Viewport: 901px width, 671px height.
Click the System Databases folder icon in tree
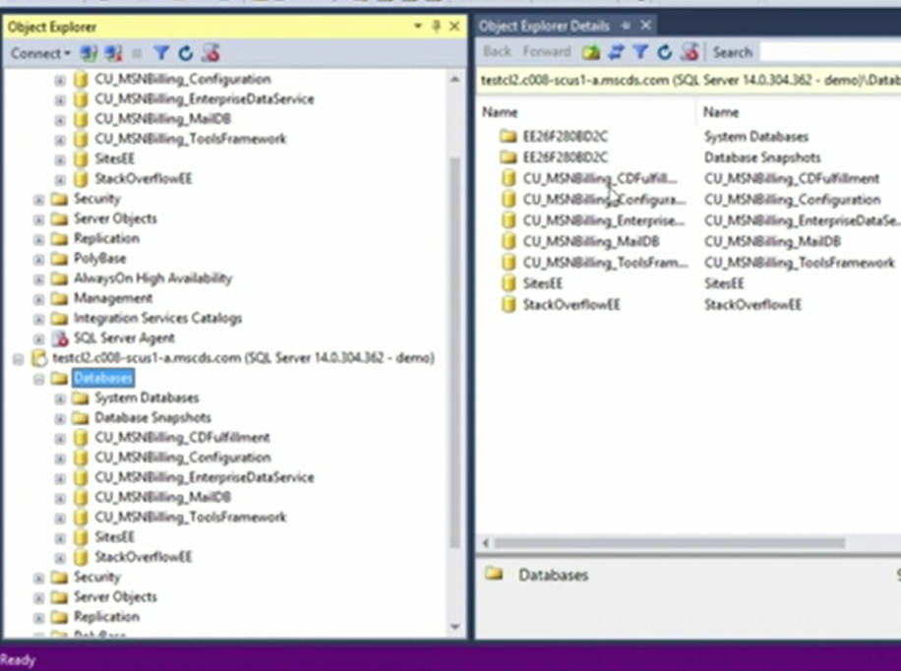[x=81, y=397]
